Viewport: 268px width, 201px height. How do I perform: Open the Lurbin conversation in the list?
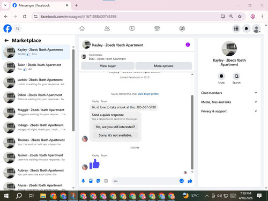tap(36, 82)
